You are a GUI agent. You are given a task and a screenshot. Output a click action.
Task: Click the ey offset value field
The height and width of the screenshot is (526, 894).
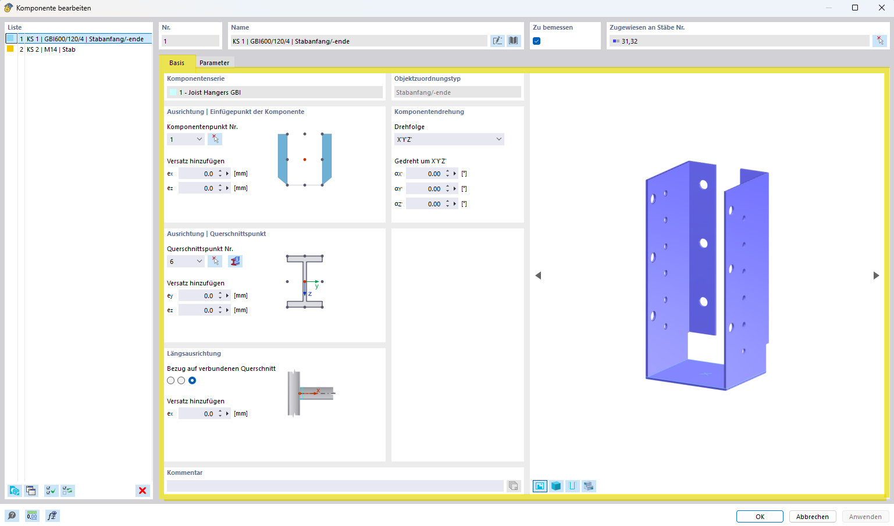point(197,295)
